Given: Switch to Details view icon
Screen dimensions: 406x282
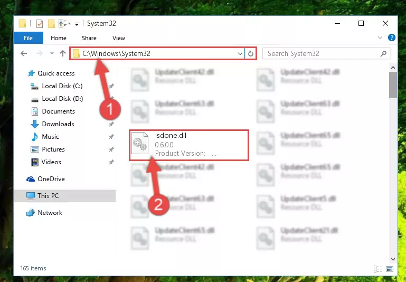Looking at the screenshot, I should (378, 269).
